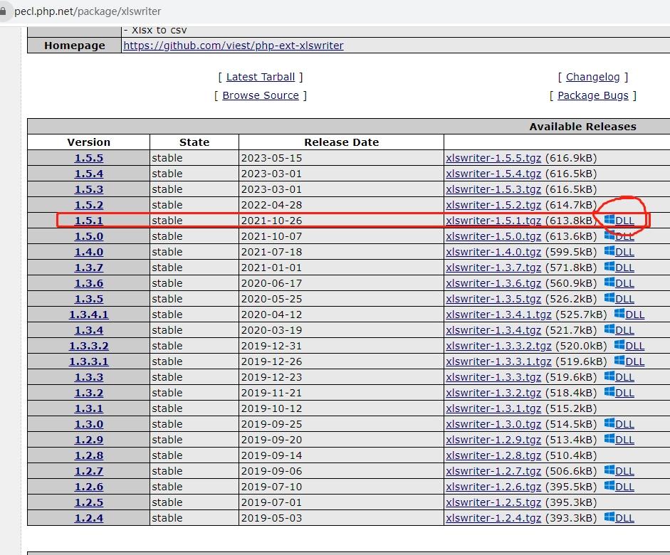Click the Windows DLL icon for xlswriter-1.3.5

coord(609,298)
